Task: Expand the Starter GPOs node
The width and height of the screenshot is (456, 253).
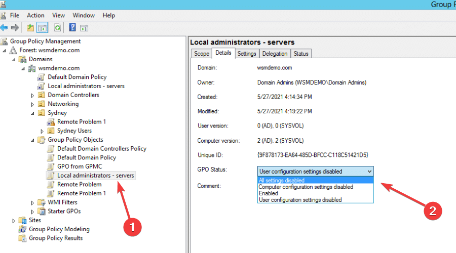Action: pos(32,212)
